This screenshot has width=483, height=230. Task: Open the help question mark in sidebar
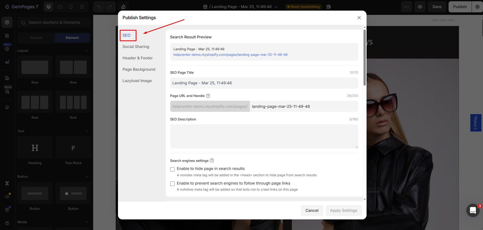click(x=7, y=223)
